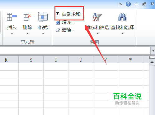The image size is (155, 115).
Task: Click the Sort and Filter funnel icon
Action: 97,17
